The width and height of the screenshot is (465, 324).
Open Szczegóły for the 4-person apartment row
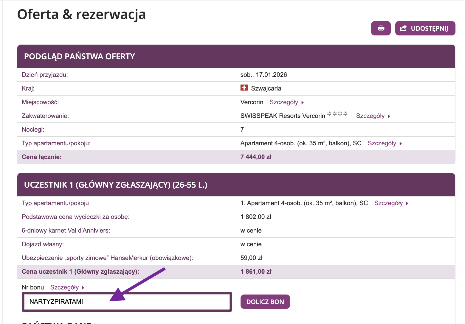point(382,144)
